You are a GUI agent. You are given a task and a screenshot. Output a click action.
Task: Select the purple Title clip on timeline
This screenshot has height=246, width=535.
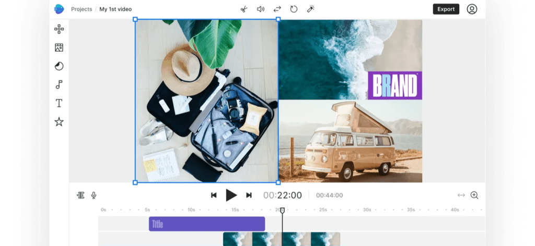point(207,224)
